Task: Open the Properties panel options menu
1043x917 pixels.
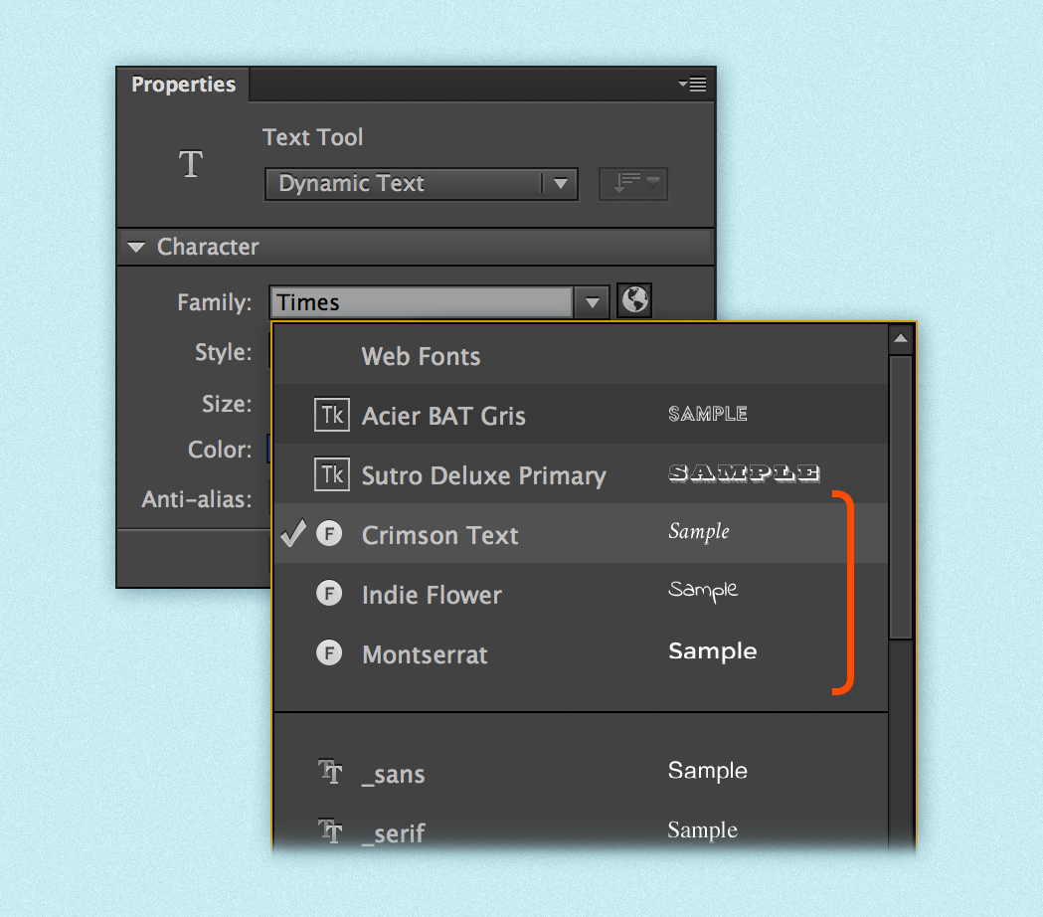Action: coord(693,85)
